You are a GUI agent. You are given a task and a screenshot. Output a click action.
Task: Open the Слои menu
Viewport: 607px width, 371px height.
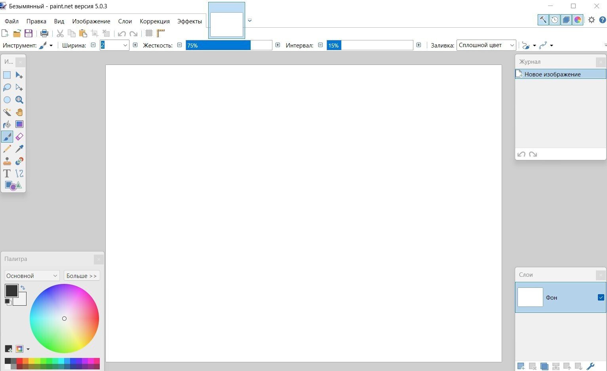(x=125, y=21)
